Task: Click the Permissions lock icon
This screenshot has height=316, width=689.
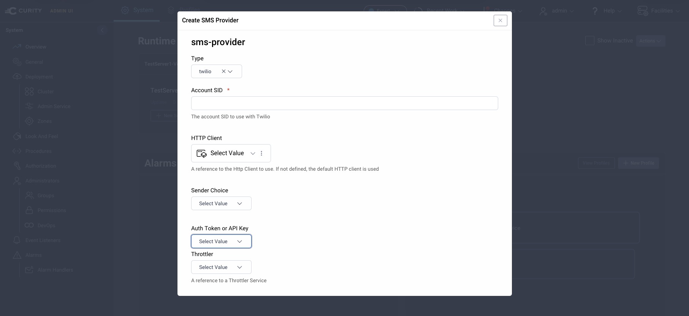Action: coord(29,210)
